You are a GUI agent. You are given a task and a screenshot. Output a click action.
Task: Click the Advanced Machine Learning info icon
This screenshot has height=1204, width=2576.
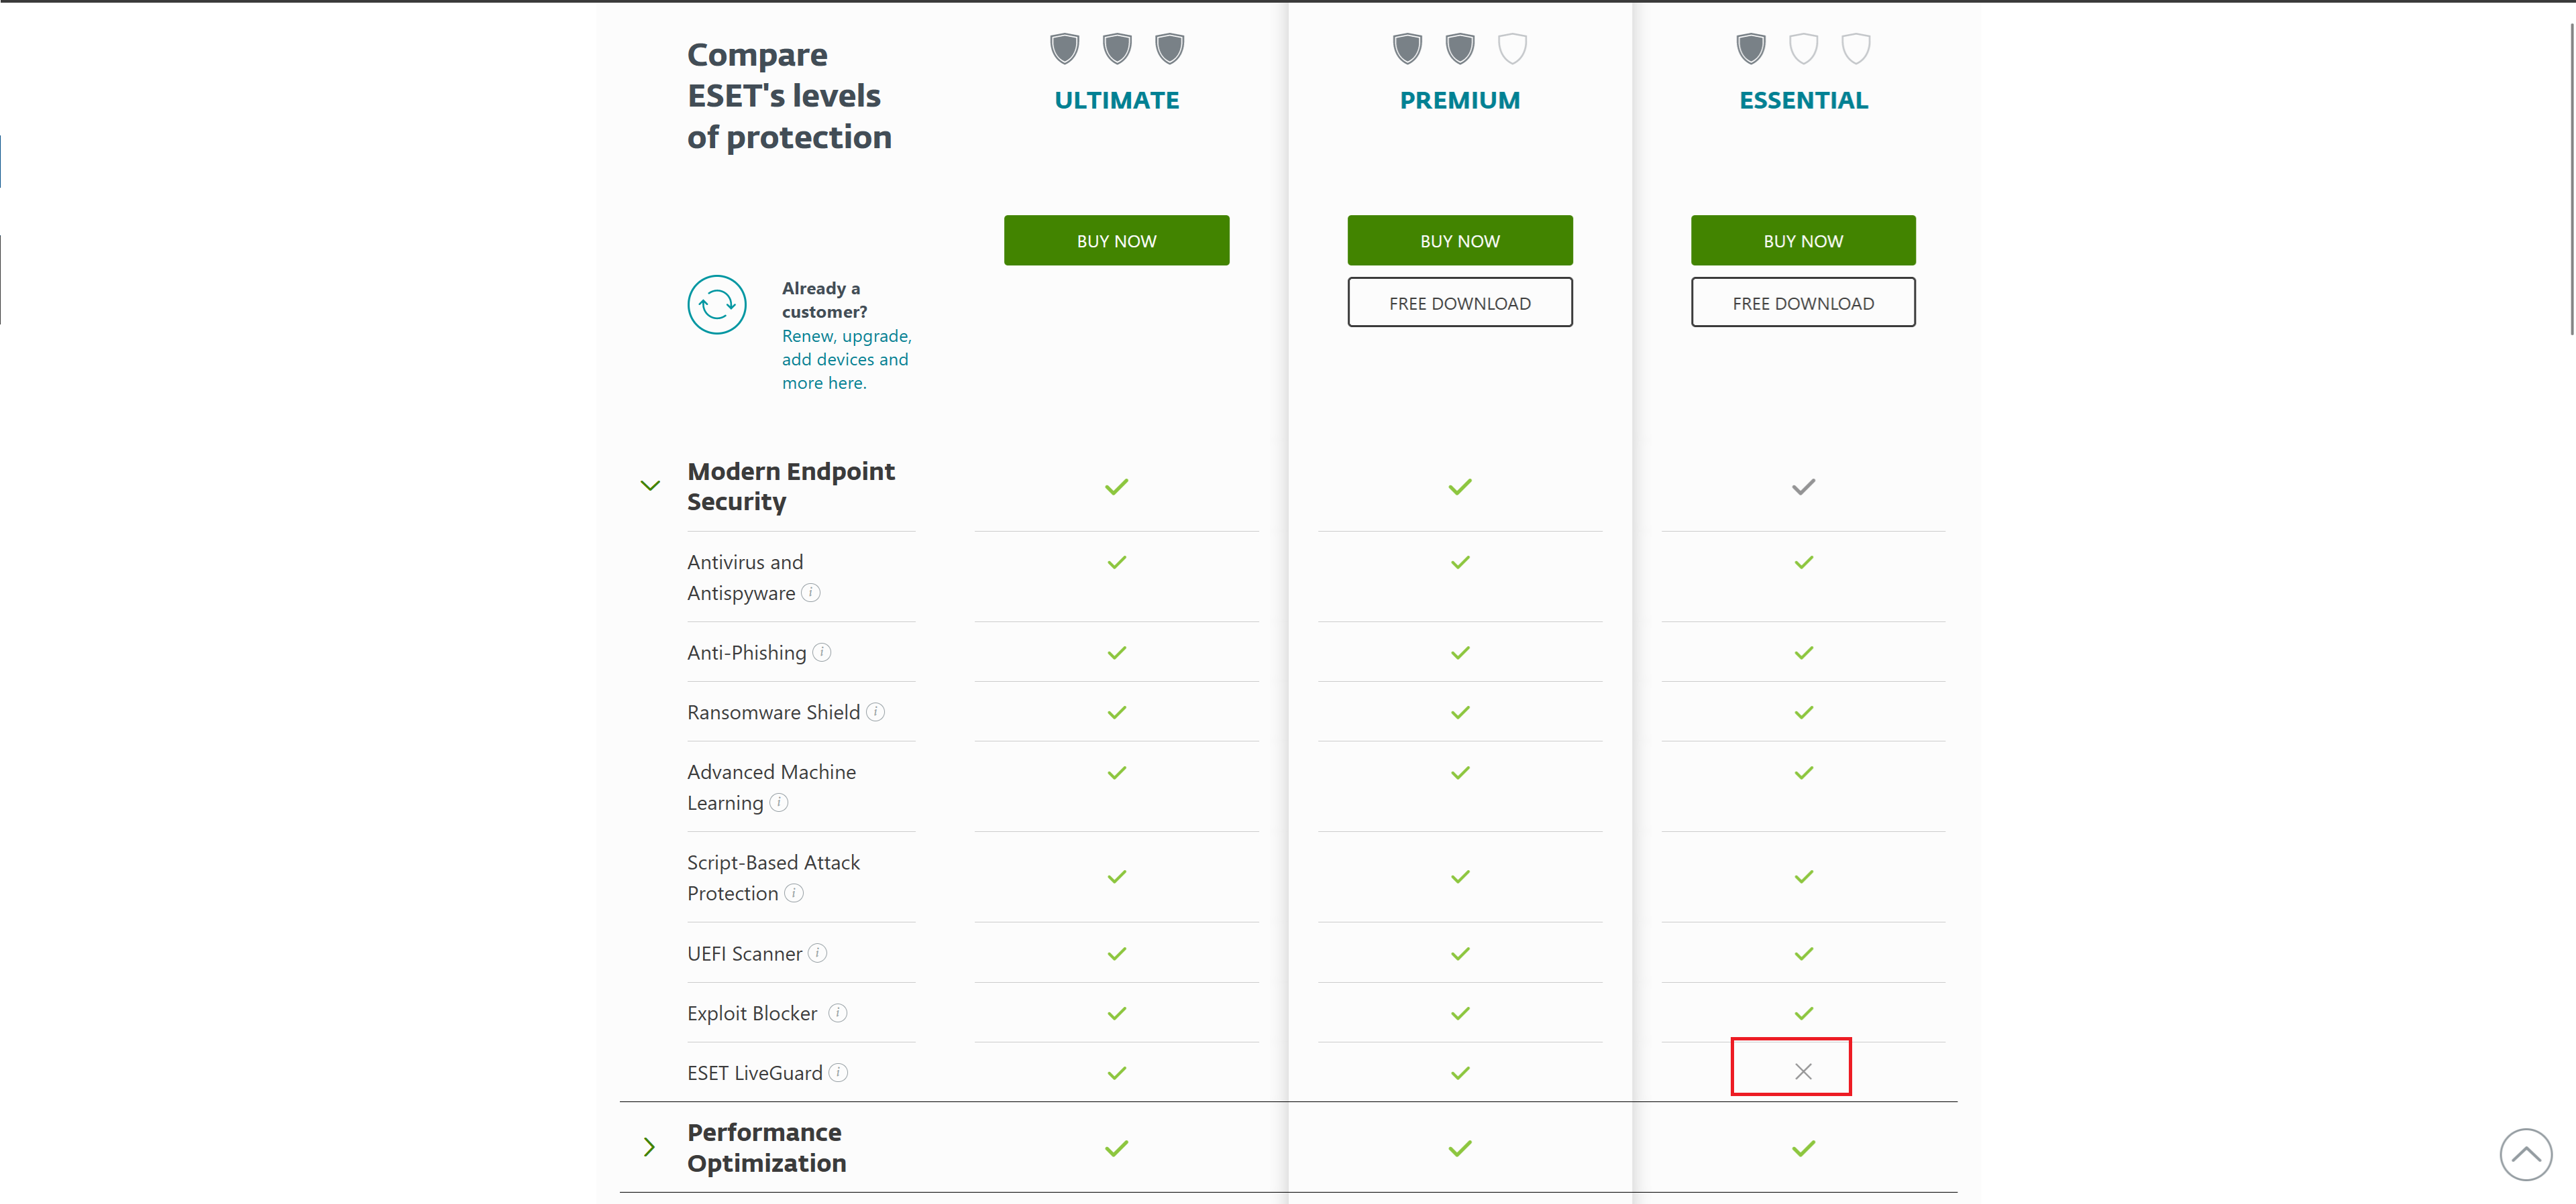pos(779,802)
